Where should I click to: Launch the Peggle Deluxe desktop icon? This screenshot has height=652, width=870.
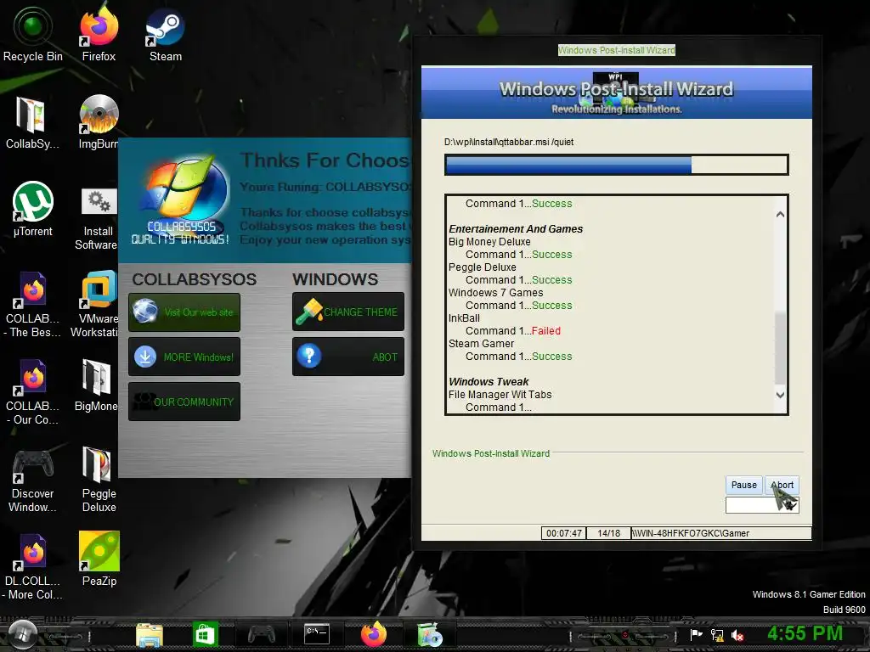click(99, 479)
